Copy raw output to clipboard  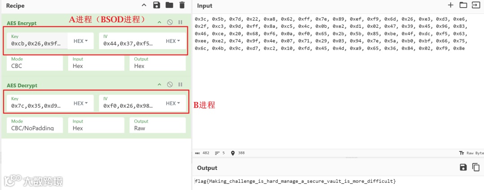[x=476, y=167]
